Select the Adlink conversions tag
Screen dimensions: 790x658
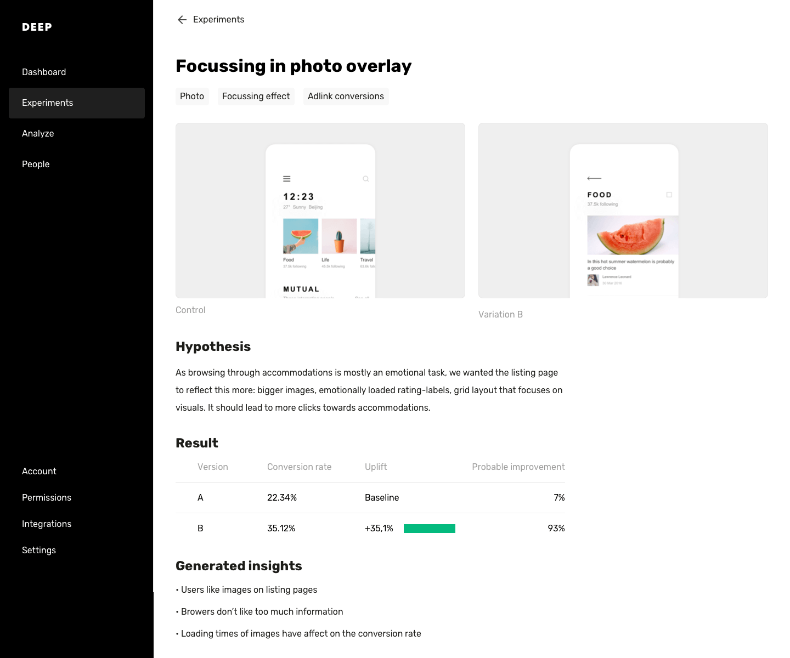[x=346, y=97]
